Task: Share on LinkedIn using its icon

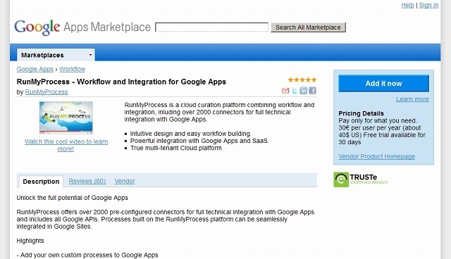Action: [304, 91]
